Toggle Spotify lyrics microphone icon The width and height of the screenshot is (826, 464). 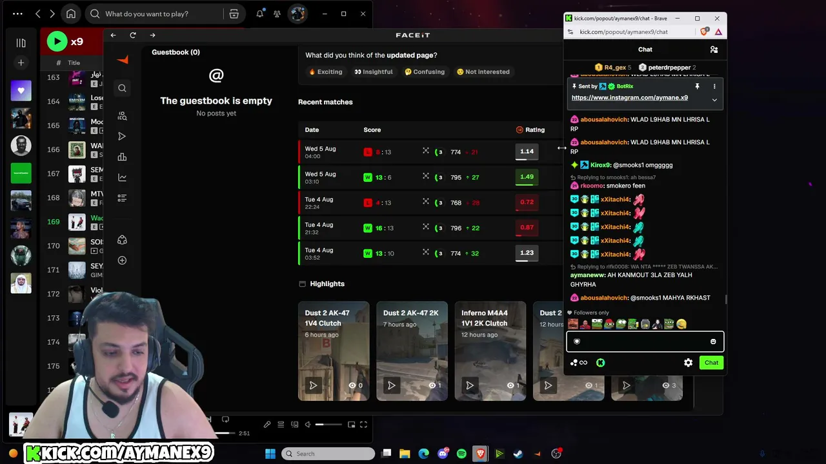pyautogui.click(x=267, y=424)
